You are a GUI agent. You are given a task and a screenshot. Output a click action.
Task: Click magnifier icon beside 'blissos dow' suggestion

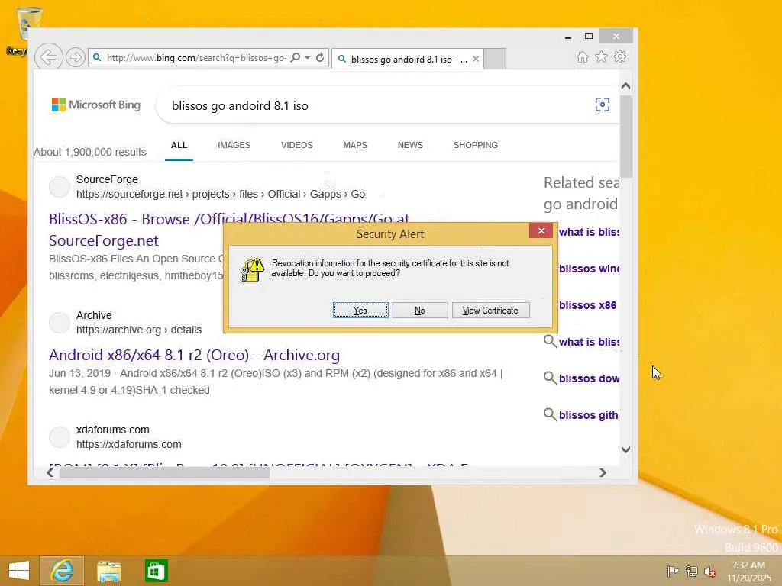[550, 378]
